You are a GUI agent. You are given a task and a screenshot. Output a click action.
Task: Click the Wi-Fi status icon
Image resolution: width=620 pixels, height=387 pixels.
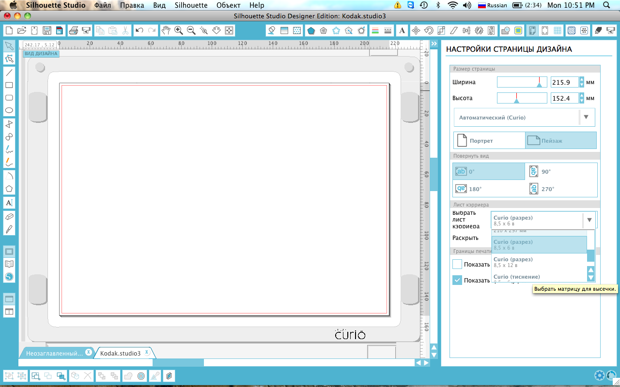[x=453, y=5]
